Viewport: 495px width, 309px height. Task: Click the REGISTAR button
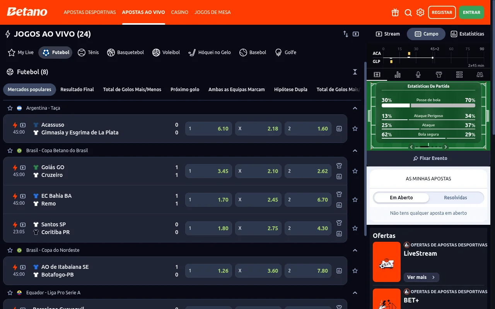(442, 12)
